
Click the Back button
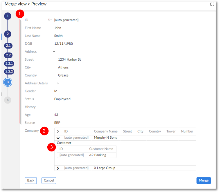[31, 180]
